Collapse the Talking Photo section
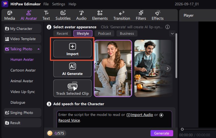This screenshot has width=216, height=138. click(39, 49)
